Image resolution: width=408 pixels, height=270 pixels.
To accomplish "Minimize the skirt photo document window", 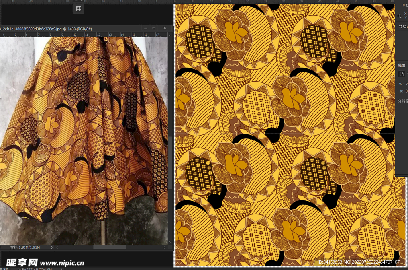I will [146, 28].
